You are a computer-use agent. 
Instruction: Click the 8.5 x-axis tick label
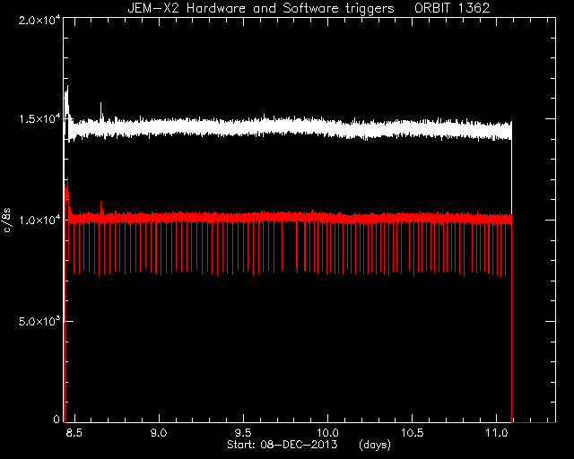(x=74, y=433)
